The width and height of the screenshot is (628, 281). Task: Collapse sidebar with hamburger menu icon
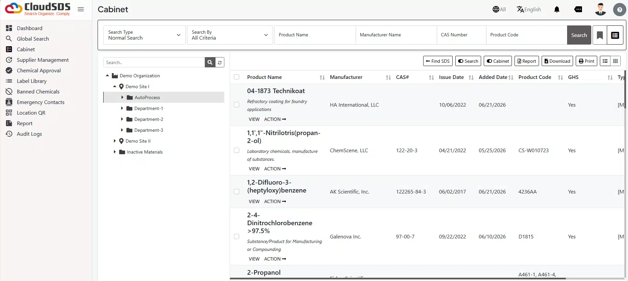81,9
